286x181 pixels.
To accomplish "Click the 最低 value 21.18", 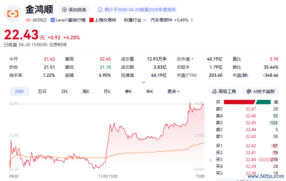I will pos(105,67).
